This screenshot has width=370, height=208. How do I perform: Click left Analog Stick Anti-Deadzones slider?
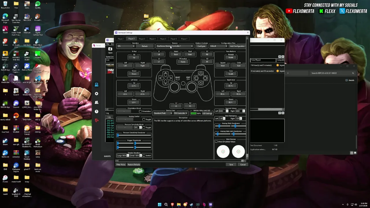[x=222, y=134]
